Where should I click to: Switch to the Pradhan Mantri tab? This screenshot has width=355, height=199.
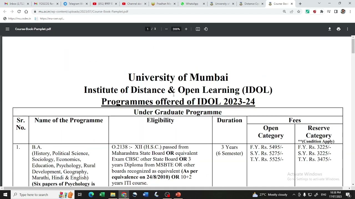(x=164, y=4)
